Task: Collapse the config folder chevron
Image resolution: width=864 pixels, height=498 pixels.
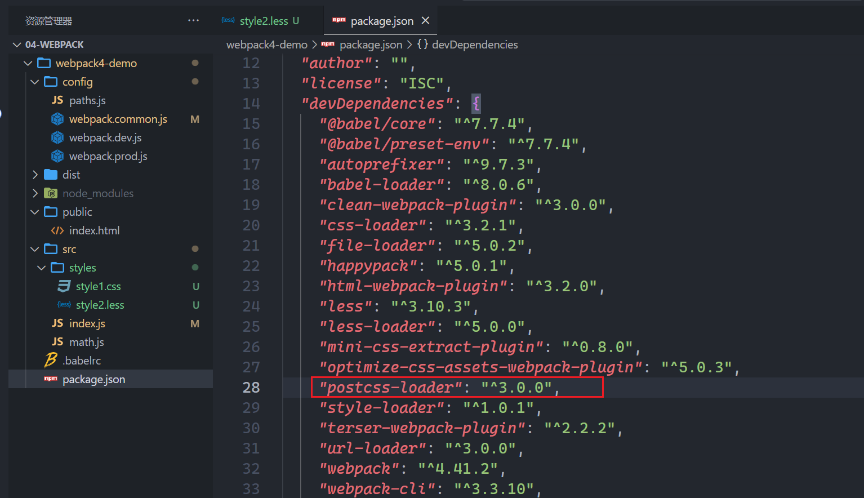Action: coord(35,82)
